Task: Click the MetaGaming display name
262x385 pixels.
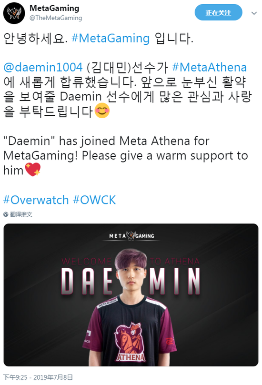Action: (x=54, y=8)
